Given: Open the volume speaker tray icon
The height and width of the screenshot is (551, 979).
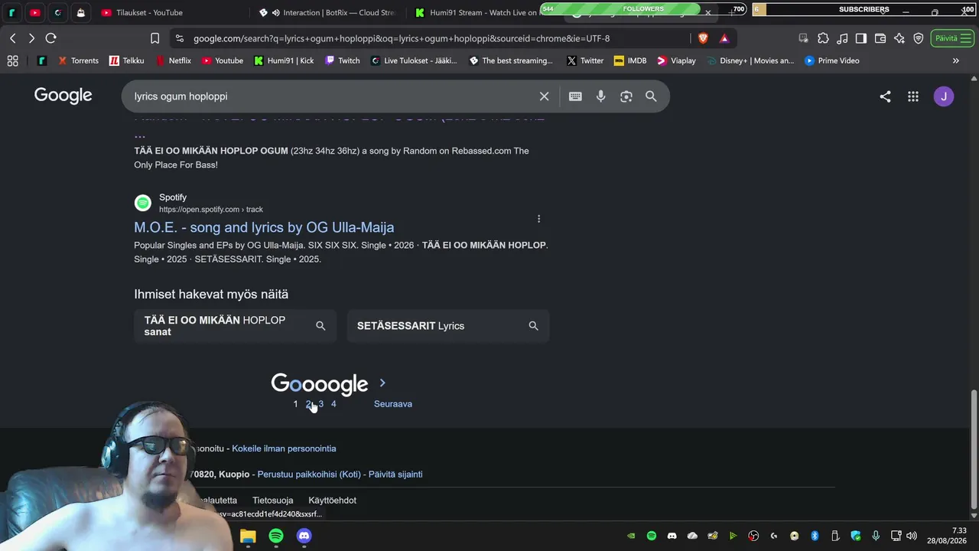Looking at the screenshot, I should tap(912, 536).
